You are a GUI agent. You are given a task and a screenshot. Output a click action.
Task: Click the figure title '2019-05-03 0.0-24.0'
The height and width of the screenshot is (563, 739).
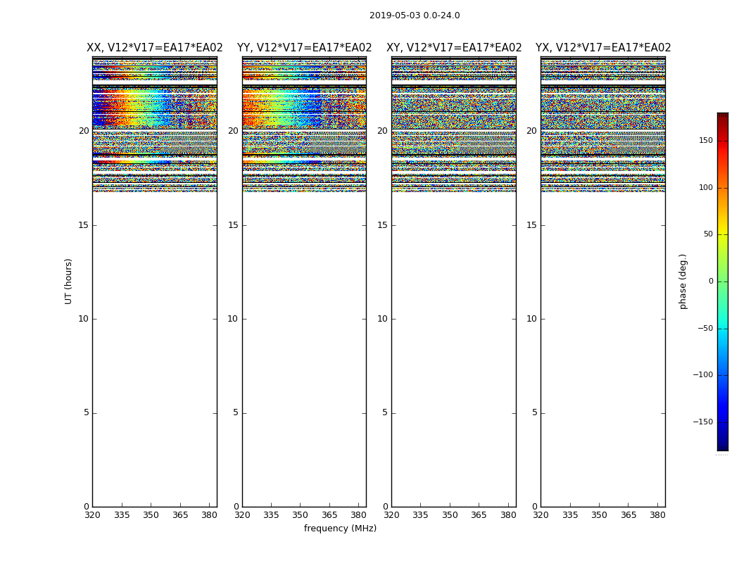(x=415, y=15)
